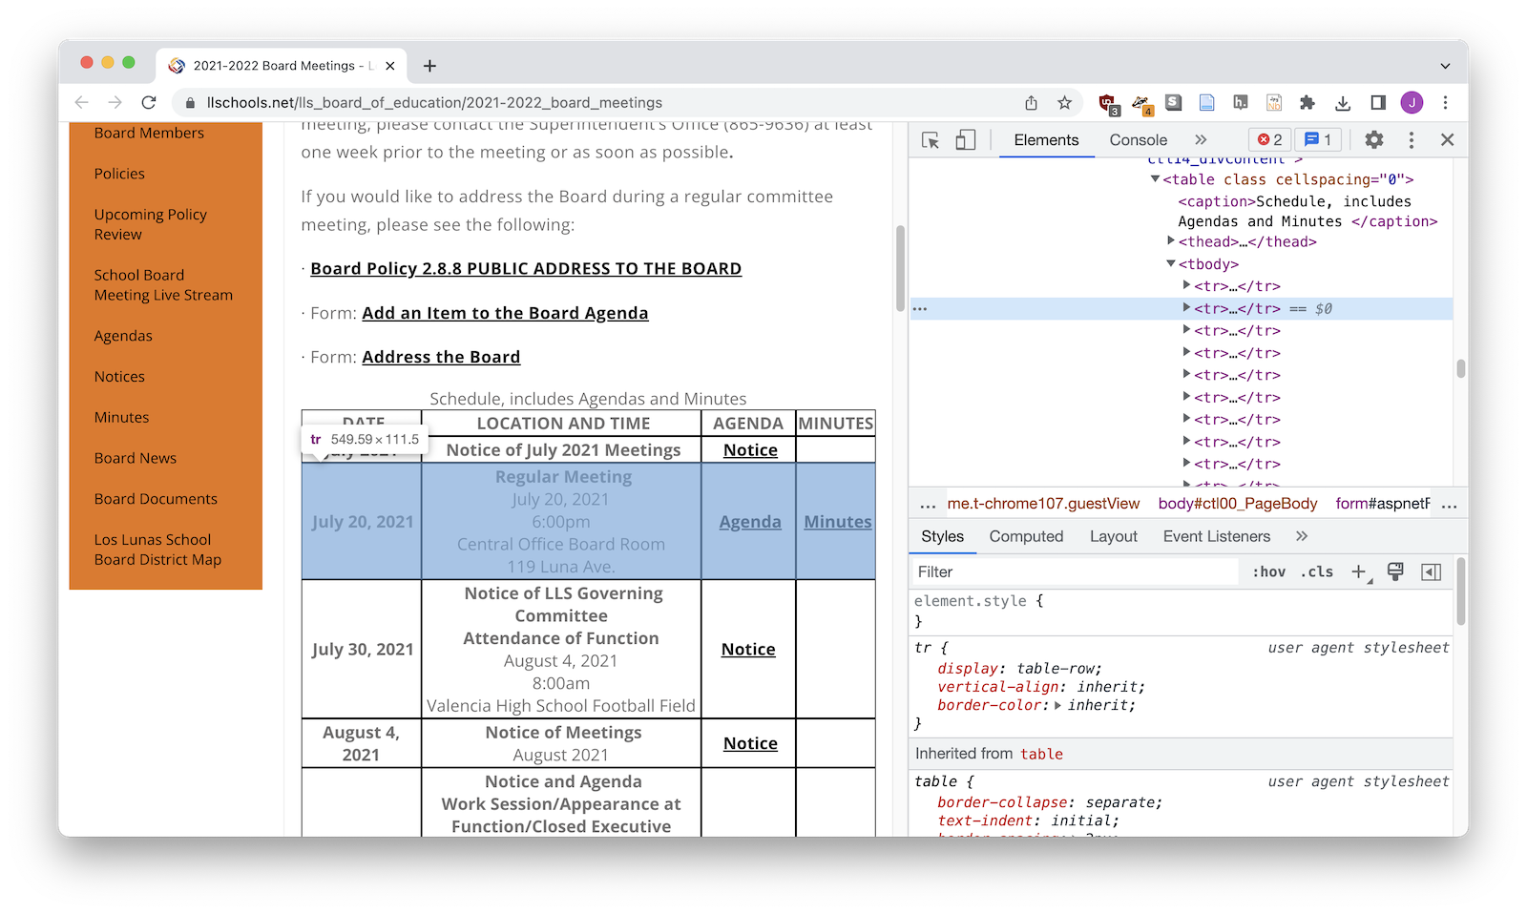Show Chrome downloads

(x=1343, y=102)
